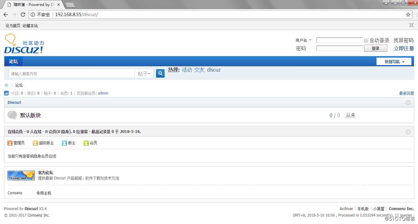
Task: Click the Comsenz friend link
Action: 15,193
